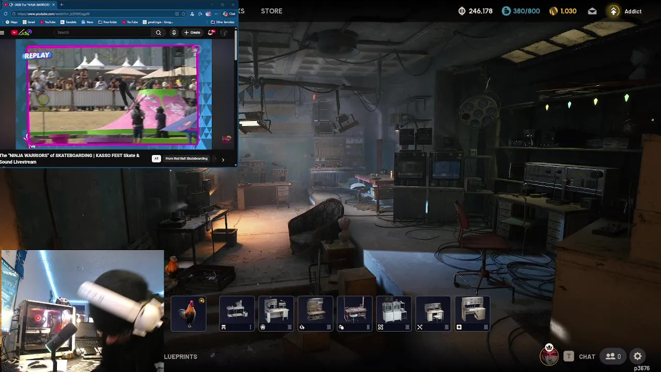Select the medical cross station card

(472, 313)
